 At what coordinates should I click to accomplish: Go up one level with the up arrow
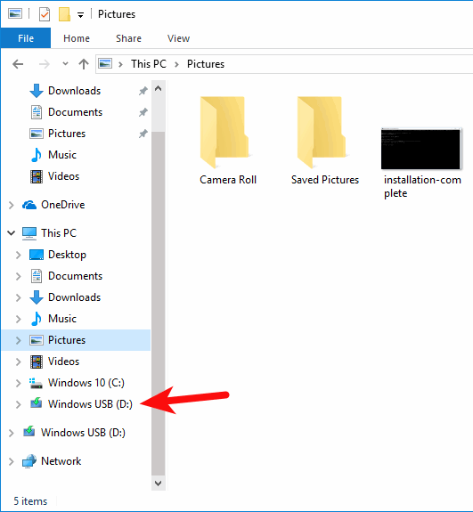click(84, 64)
